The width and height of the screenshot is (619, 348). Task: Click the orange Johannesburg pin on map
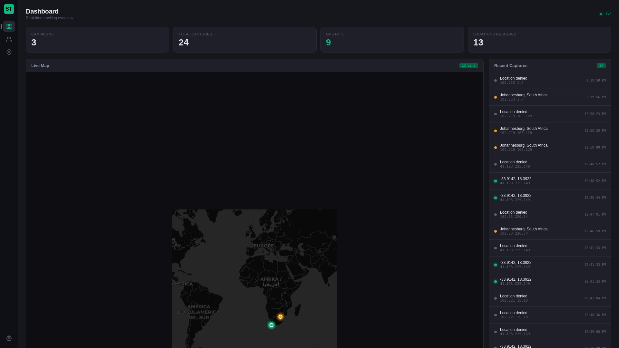[280, 317]
